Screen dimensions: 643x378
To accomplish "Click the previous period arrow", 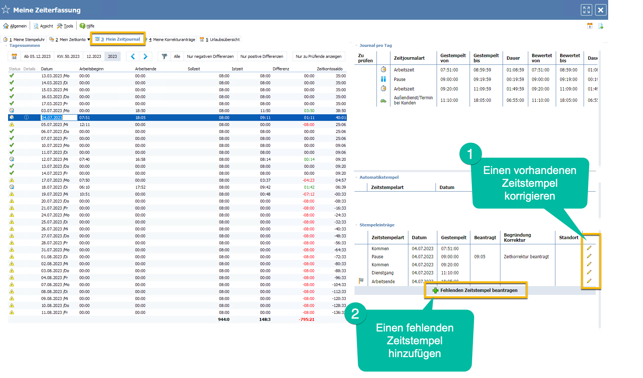I will (133, 56).
